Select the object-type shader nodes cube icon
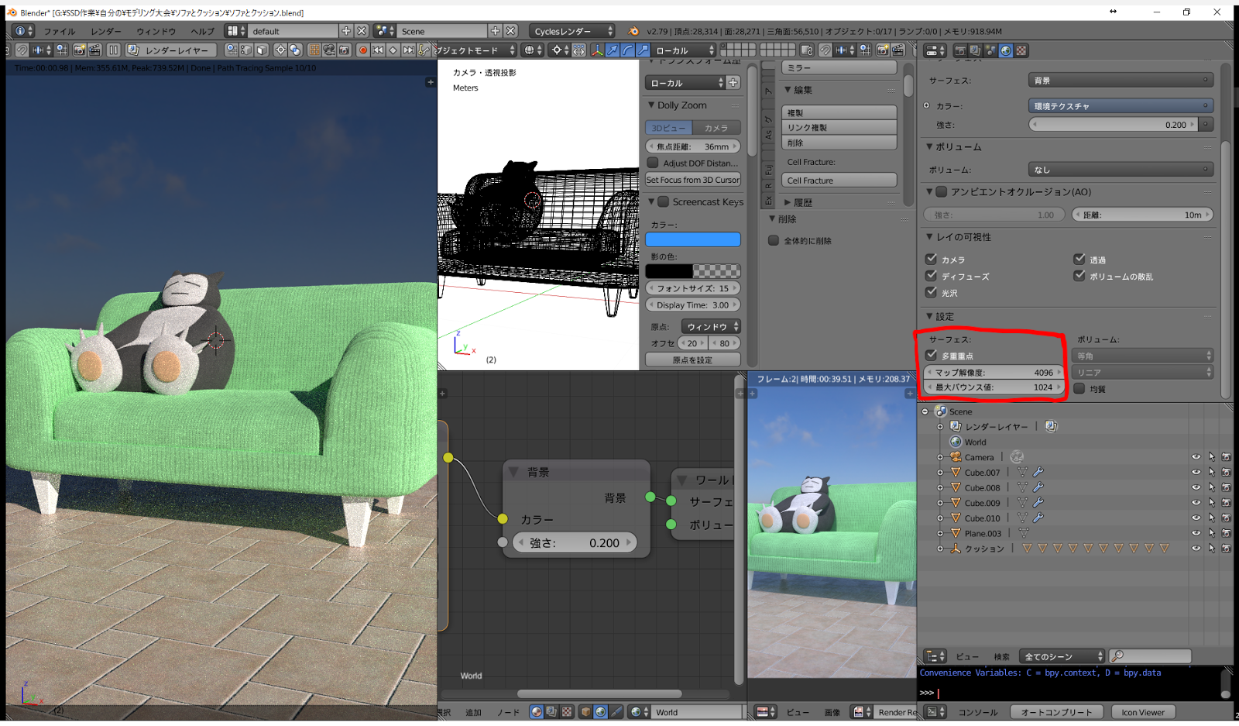The width and height of the screenshot is (1239, 726). pos(585,712)
